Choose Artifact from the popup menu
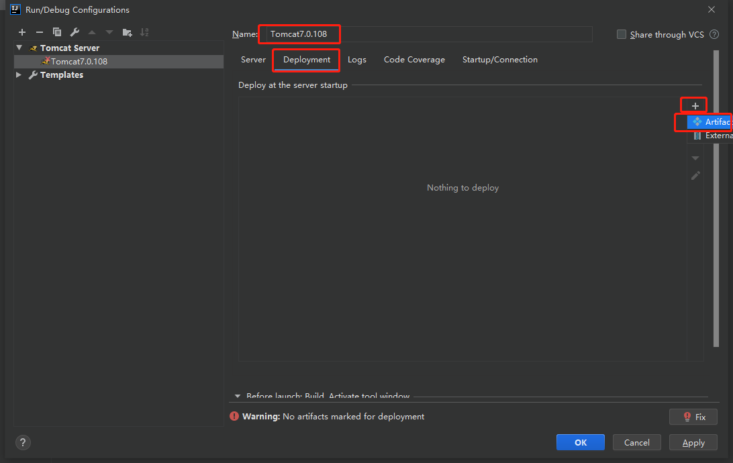The width and height of the screenshot is (733, 463). tap(710, 122)
